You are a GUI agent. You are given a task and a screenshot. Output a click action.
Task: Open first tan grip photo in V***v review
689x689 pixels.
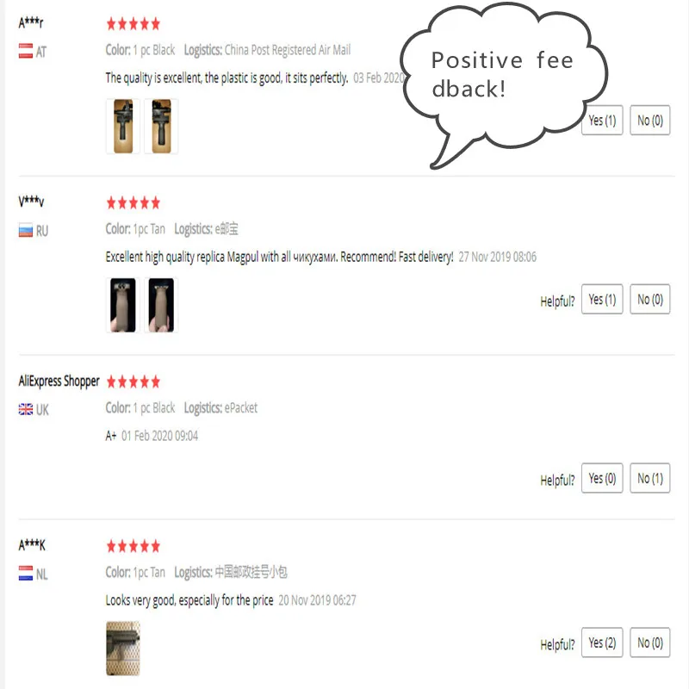(x=123, y=305)
